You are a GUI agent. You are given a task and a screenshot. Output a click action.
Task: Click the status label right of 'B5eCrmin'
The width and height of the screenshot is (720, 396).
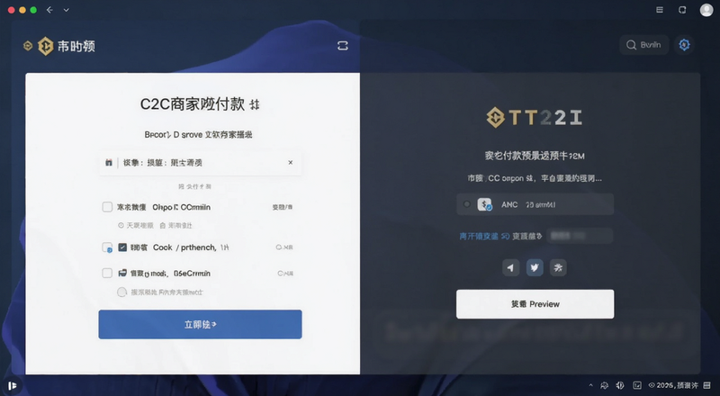[285, 274]
